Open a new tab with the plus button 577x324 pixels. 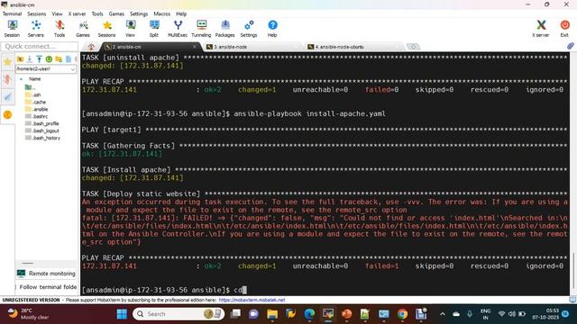tap(413, 47)
